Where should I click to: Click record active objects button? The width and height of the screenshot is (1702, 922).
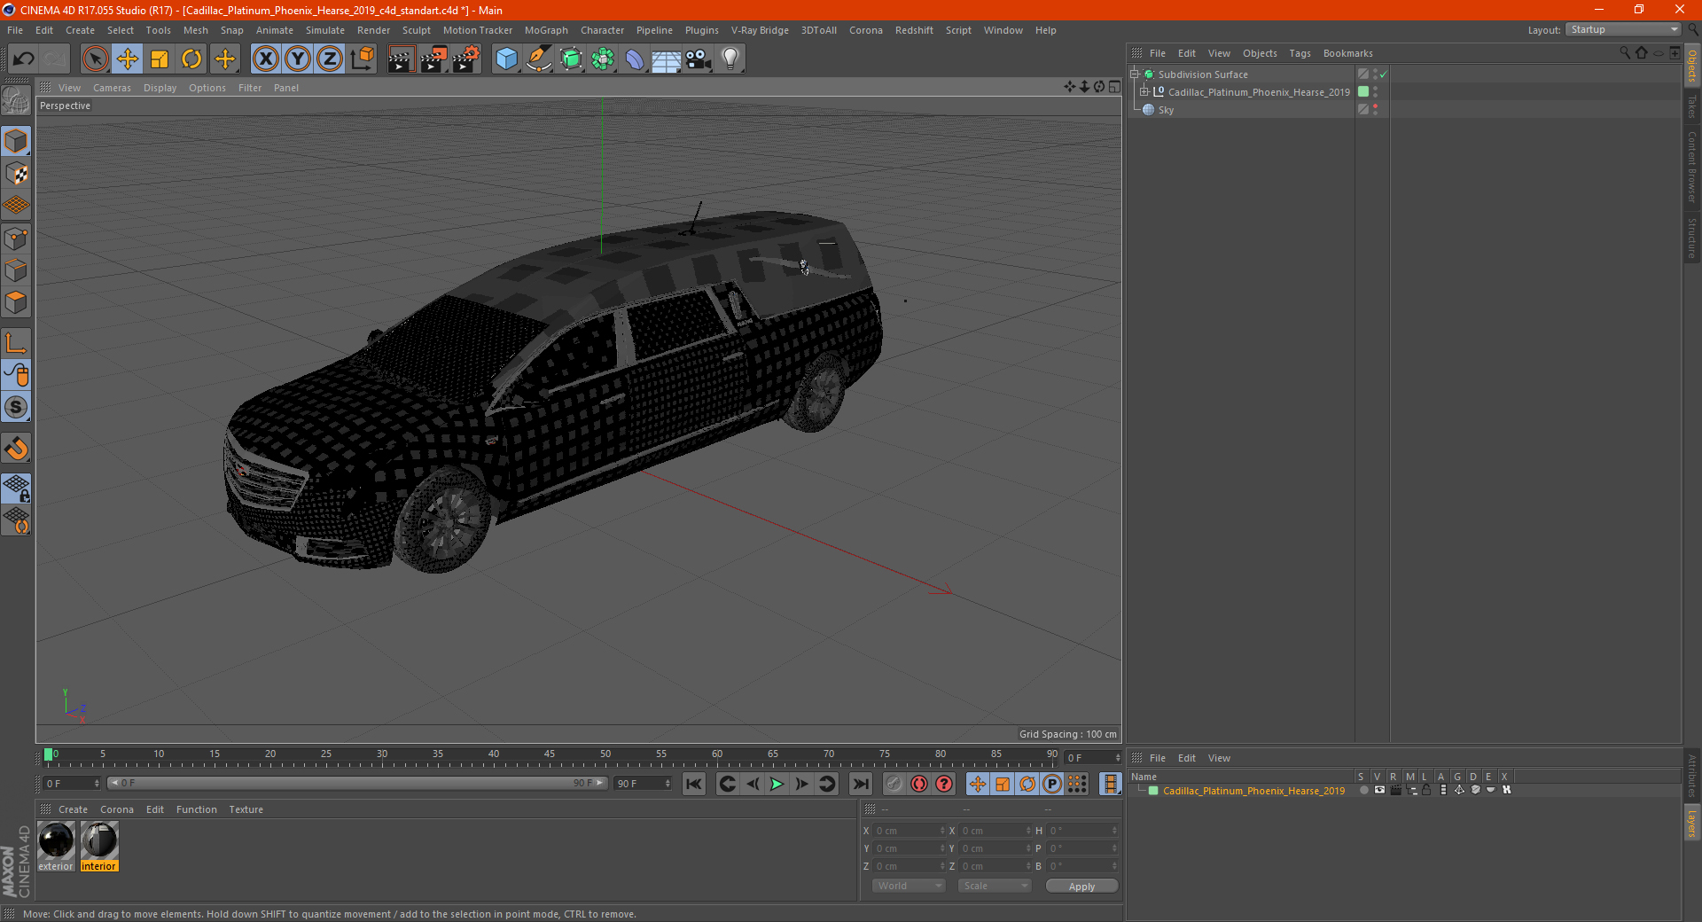point(894,784)
